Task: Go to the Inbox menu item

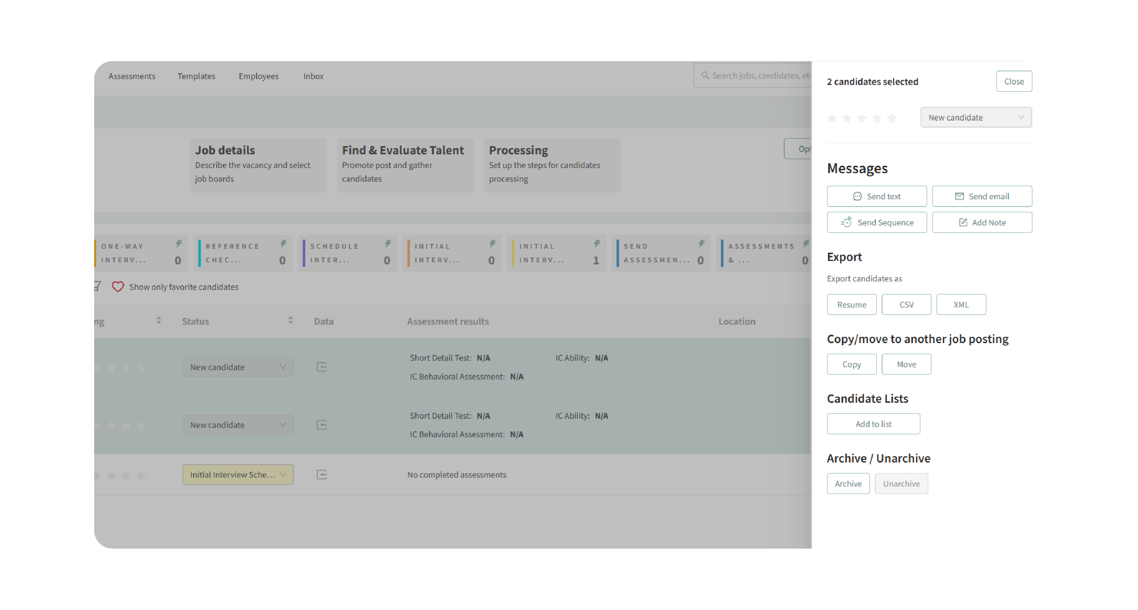Action: click(x=313, y=76)
